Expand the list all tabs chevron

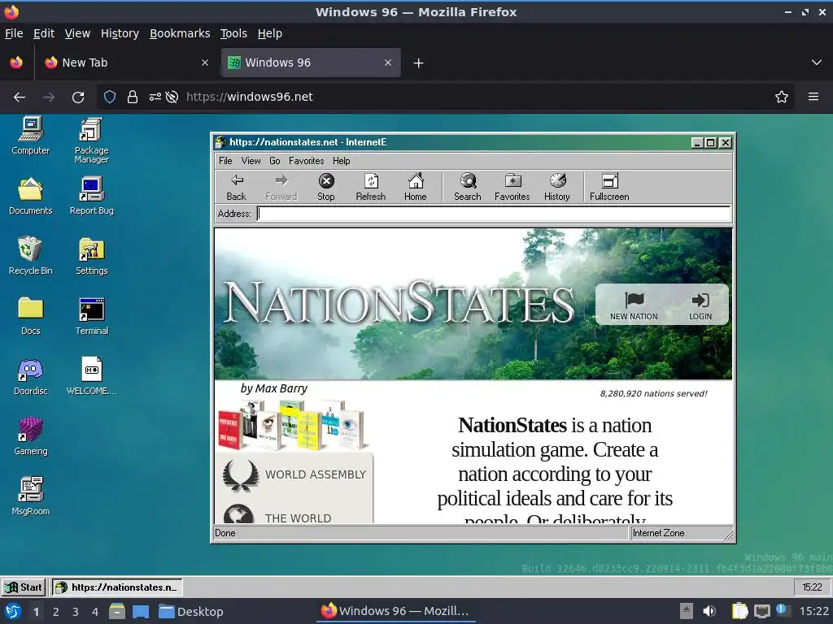point(817,63)
